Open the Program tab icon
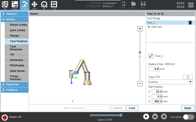This screenshot has height=122, width=196. tap(15, 5)
